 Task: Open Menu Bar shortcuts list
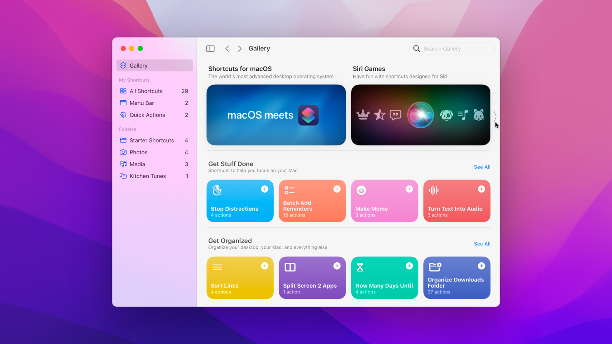tap(154, 103)
